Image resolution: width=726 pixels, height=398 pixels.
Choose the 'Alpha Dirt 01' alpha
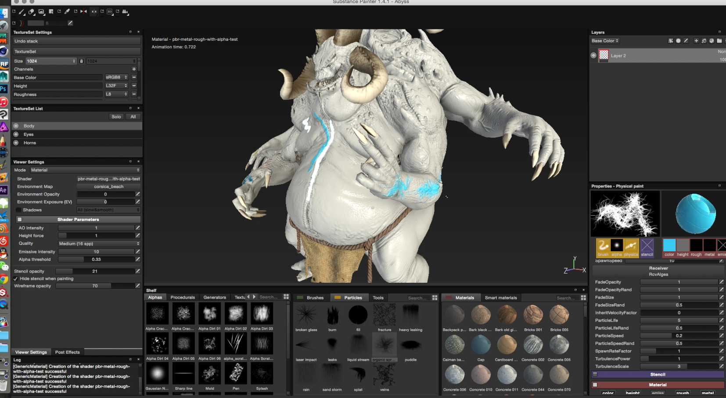click(209, 316)
